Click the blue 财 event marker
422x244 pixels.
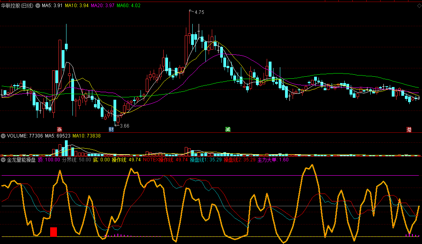(111, 130)
